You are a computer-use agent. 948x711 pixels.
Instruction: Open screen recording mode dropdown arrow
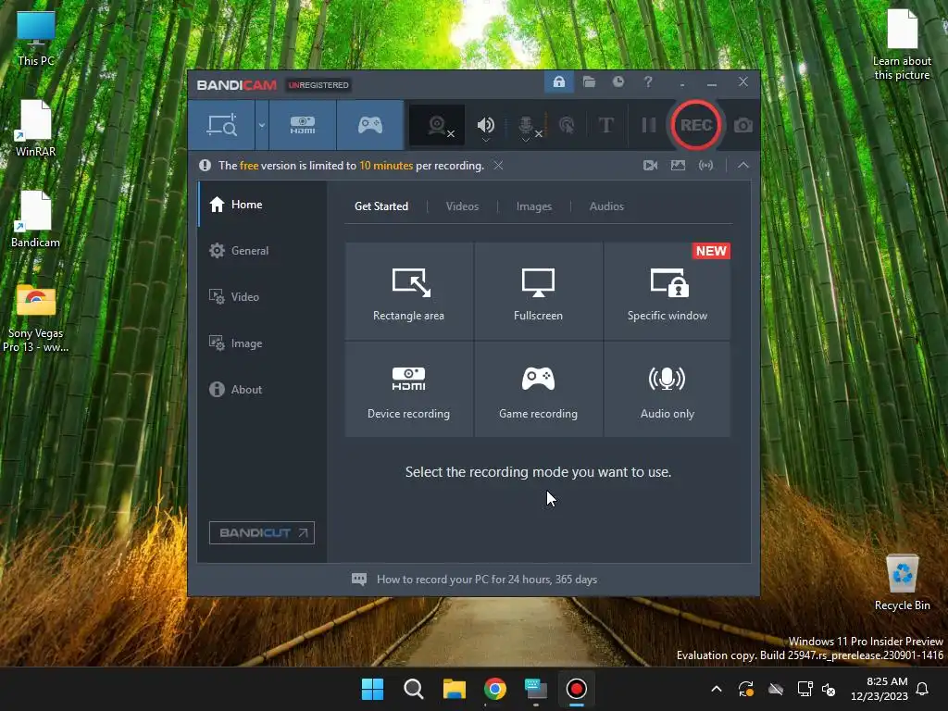pos(262,125)
